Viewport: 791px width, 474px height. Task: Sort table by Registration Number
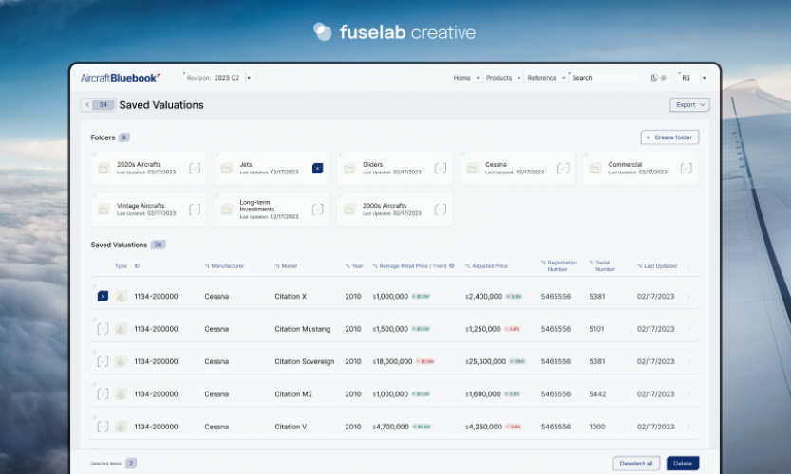tap(559, 266)
